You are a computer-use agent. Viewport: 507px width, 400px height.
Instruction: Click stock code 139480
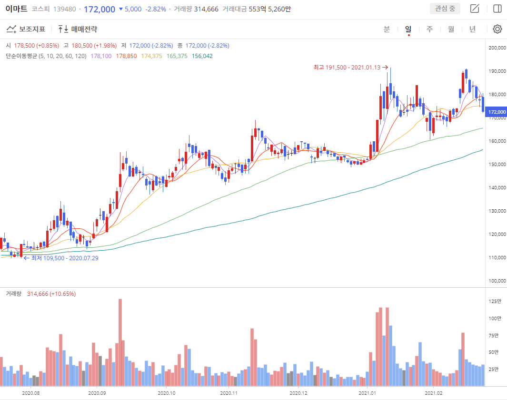pos(64,9)
